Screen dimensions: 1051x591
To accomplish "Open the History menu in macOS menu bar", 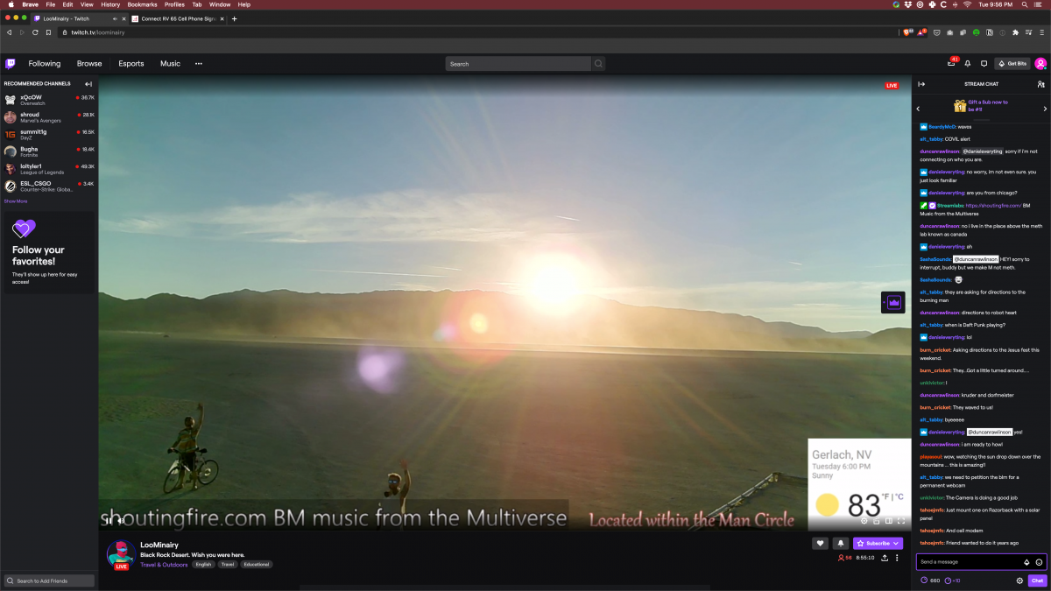I will pos(110,4).
